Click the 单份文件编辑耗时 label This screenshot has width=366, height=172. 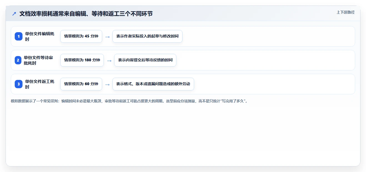(x=40, y=36)
